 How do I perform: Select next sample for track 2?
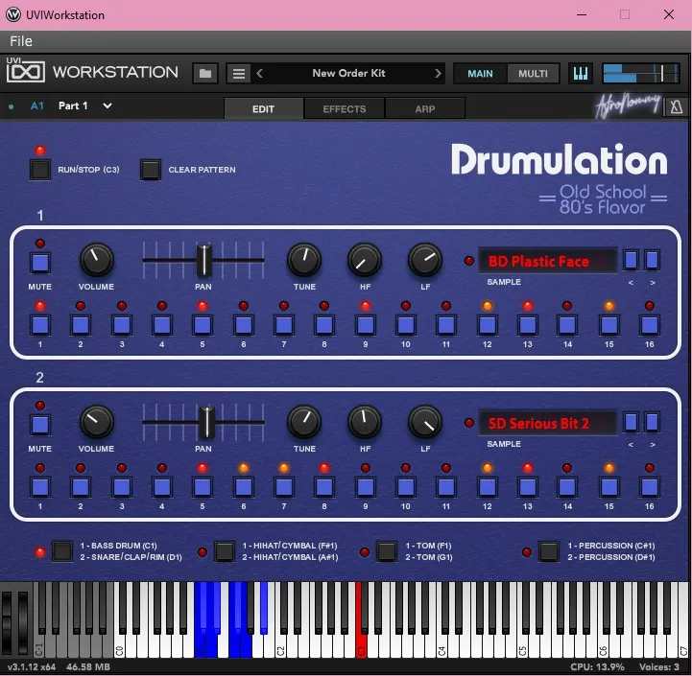coord(653,422)
